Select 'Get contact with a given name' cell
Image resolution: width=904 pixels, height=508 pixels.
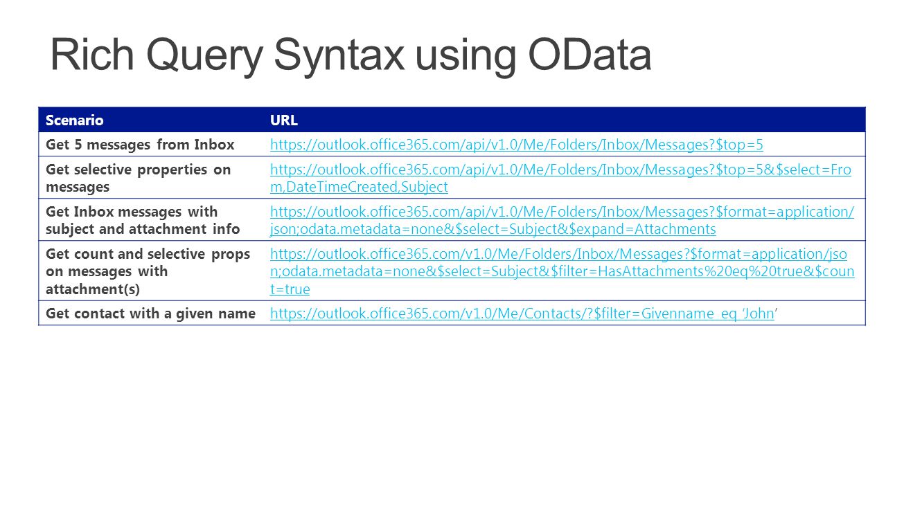click(x=150, y=314)
